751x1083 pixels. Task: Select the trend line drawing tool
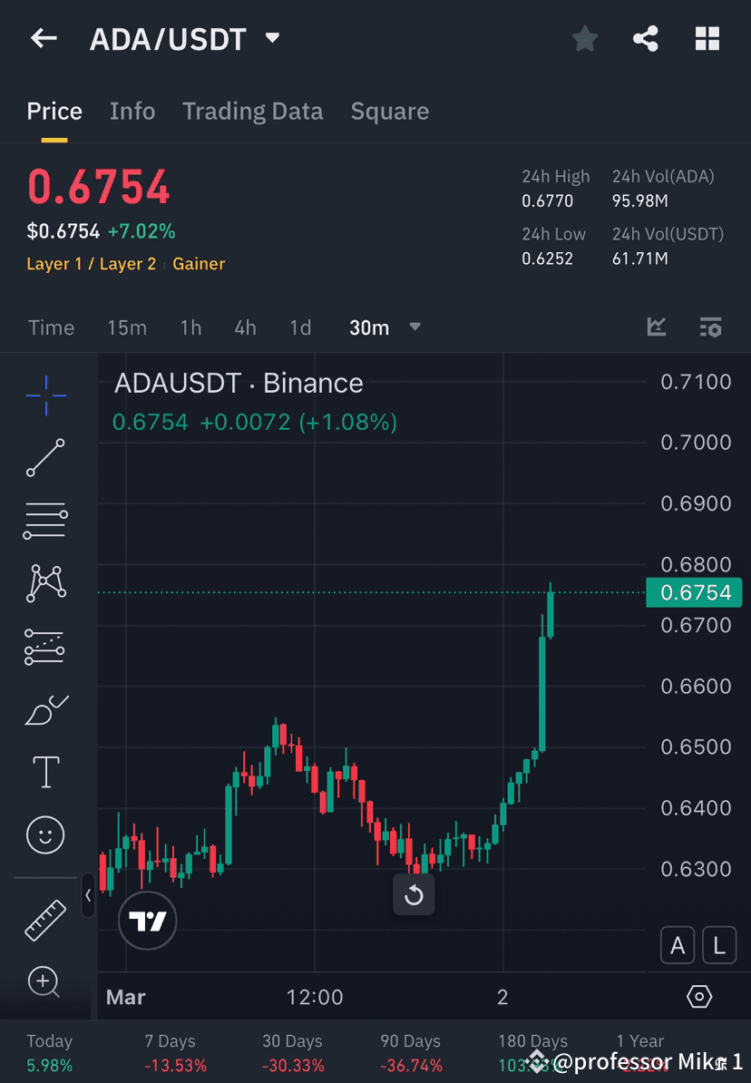point(45,458)
